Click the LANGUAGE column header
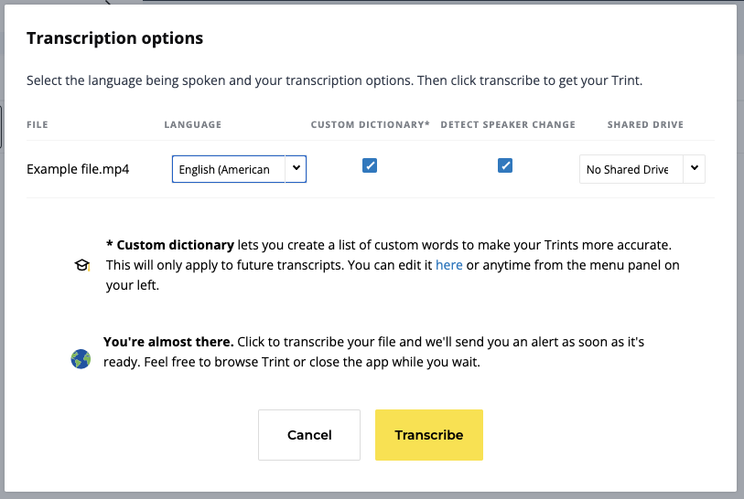744x499 pixels. click(x=193, y=124)
